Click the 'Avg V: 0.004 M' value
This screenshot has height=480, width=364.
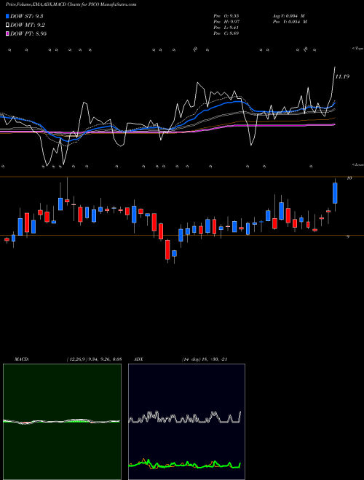tap(288, 15)
